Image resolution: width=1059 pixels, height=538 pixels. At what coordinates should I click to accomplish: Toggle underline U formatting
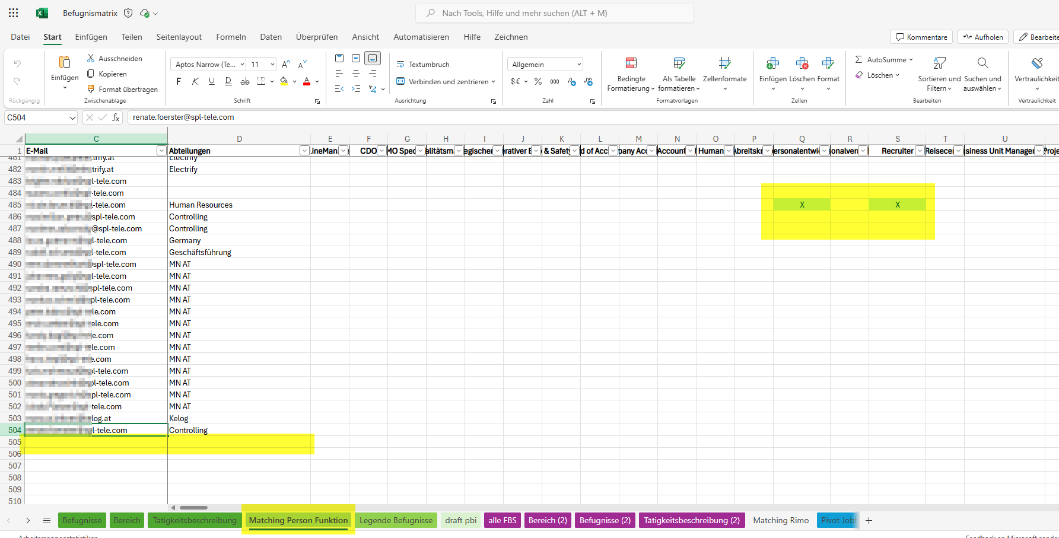[212, 81]
